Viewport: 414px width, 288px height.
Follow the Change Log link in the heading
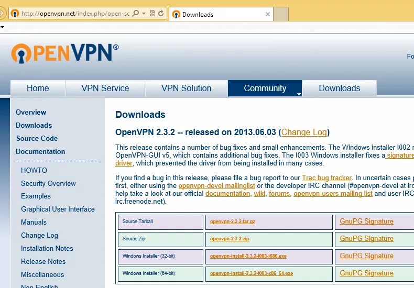[304, 132]
